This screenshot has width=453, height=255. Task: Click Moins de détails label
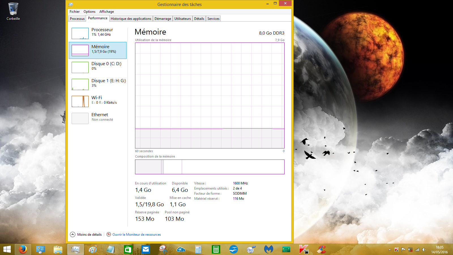89,235
